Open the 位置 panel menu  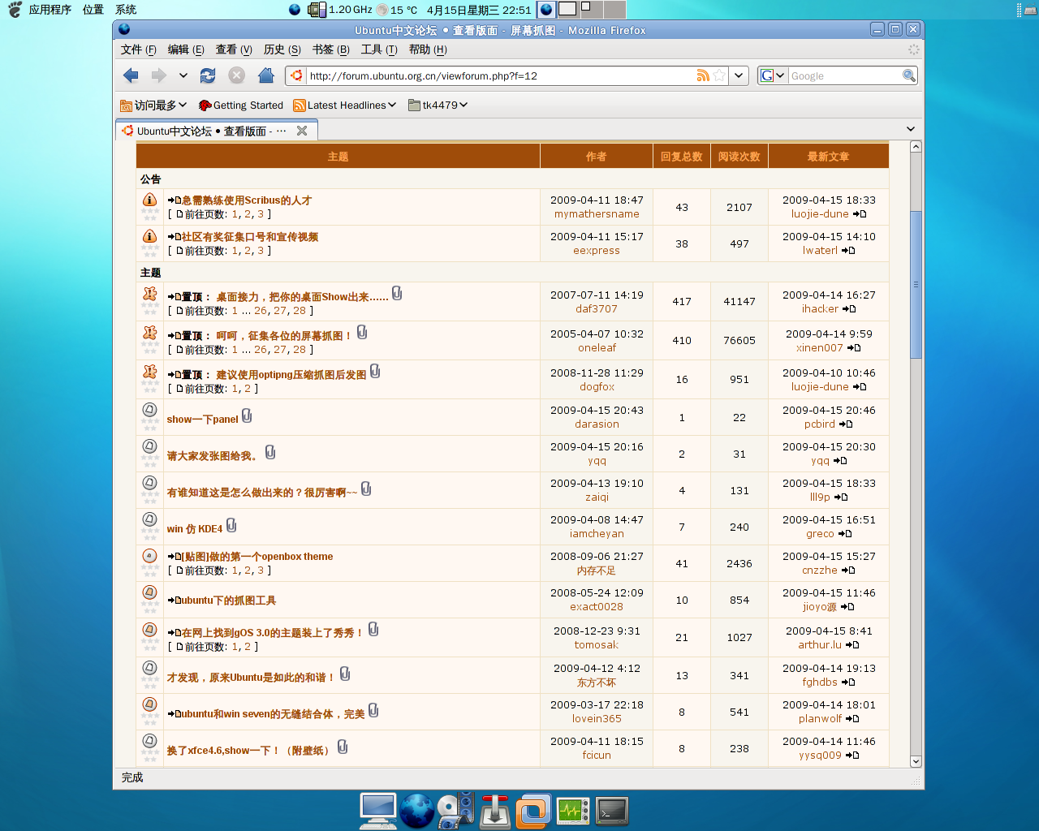click(93, 10)
